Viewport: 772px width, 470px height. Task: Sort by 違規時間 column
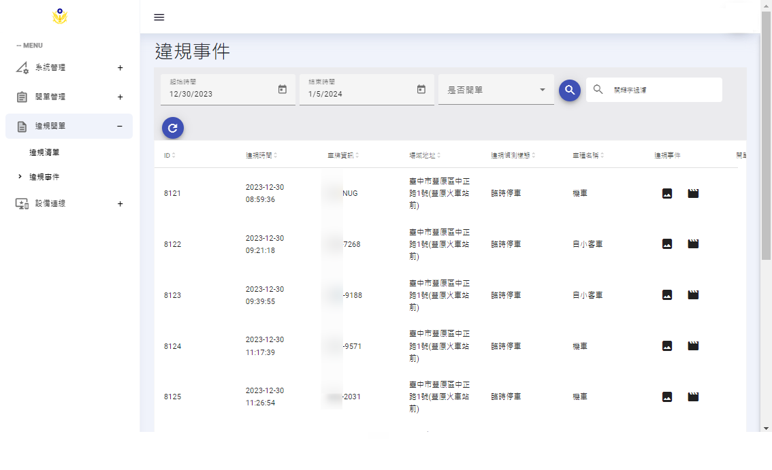(261, 156)
